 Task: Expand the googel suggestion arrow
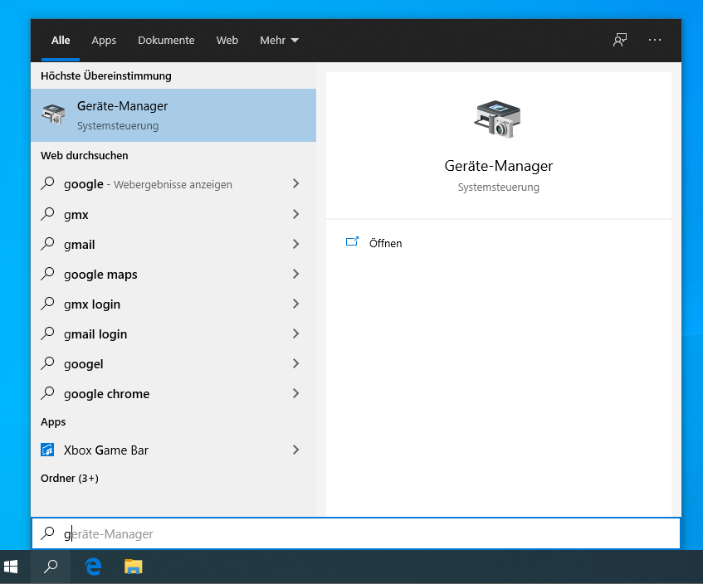tap(296, 363)
